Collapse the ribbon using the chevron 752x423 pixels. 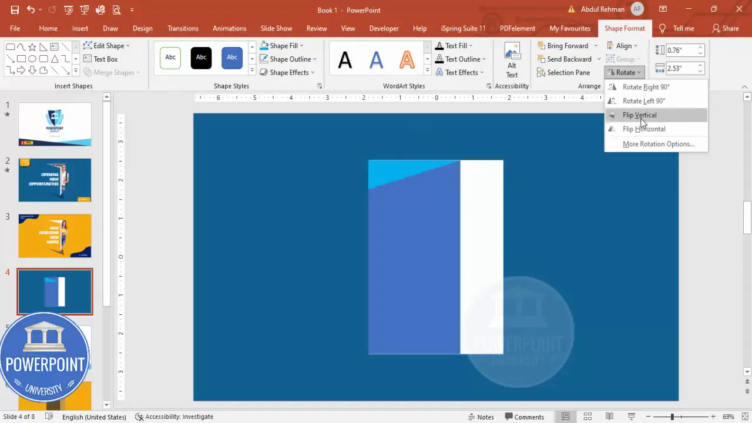coord(743,86)
